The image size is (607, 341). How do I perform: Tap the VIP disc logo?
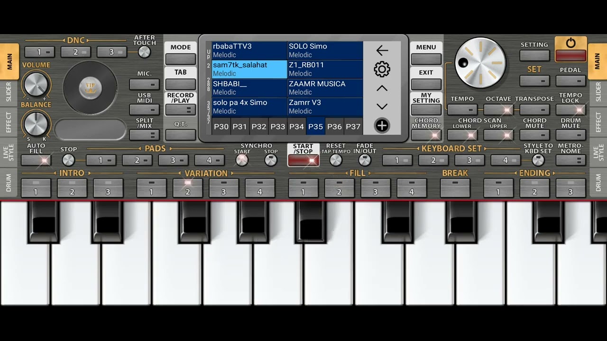[x=90, y=88]
